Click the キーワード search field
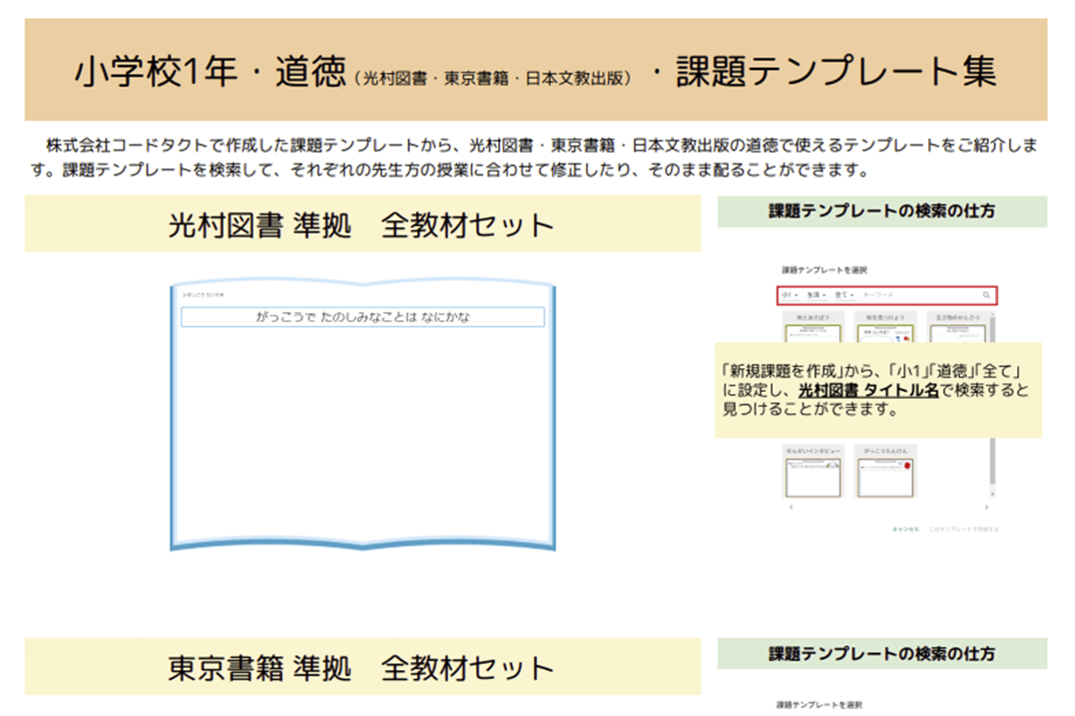The image size is (1075, 716). coord(918,295)
